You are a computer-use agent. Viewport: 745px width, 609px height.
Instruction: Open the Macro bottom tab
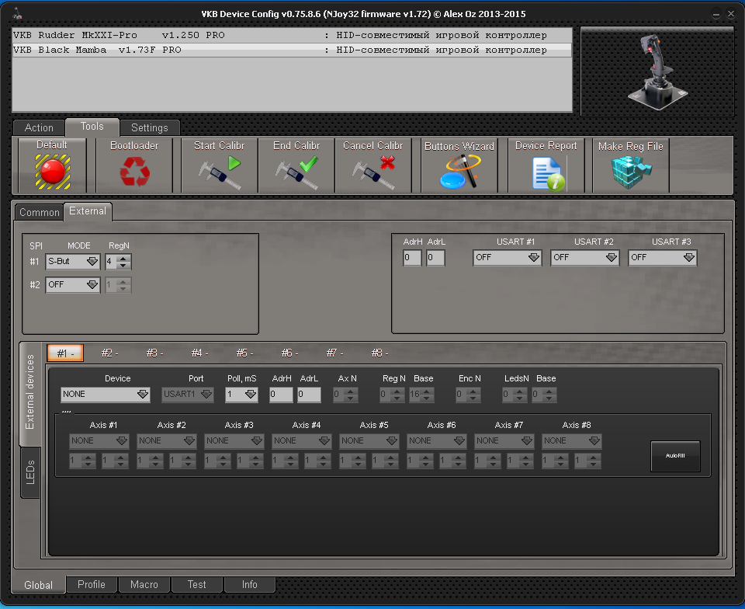144,584
